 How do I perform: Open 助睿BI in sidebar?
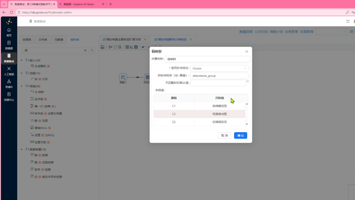coord(9,84)
